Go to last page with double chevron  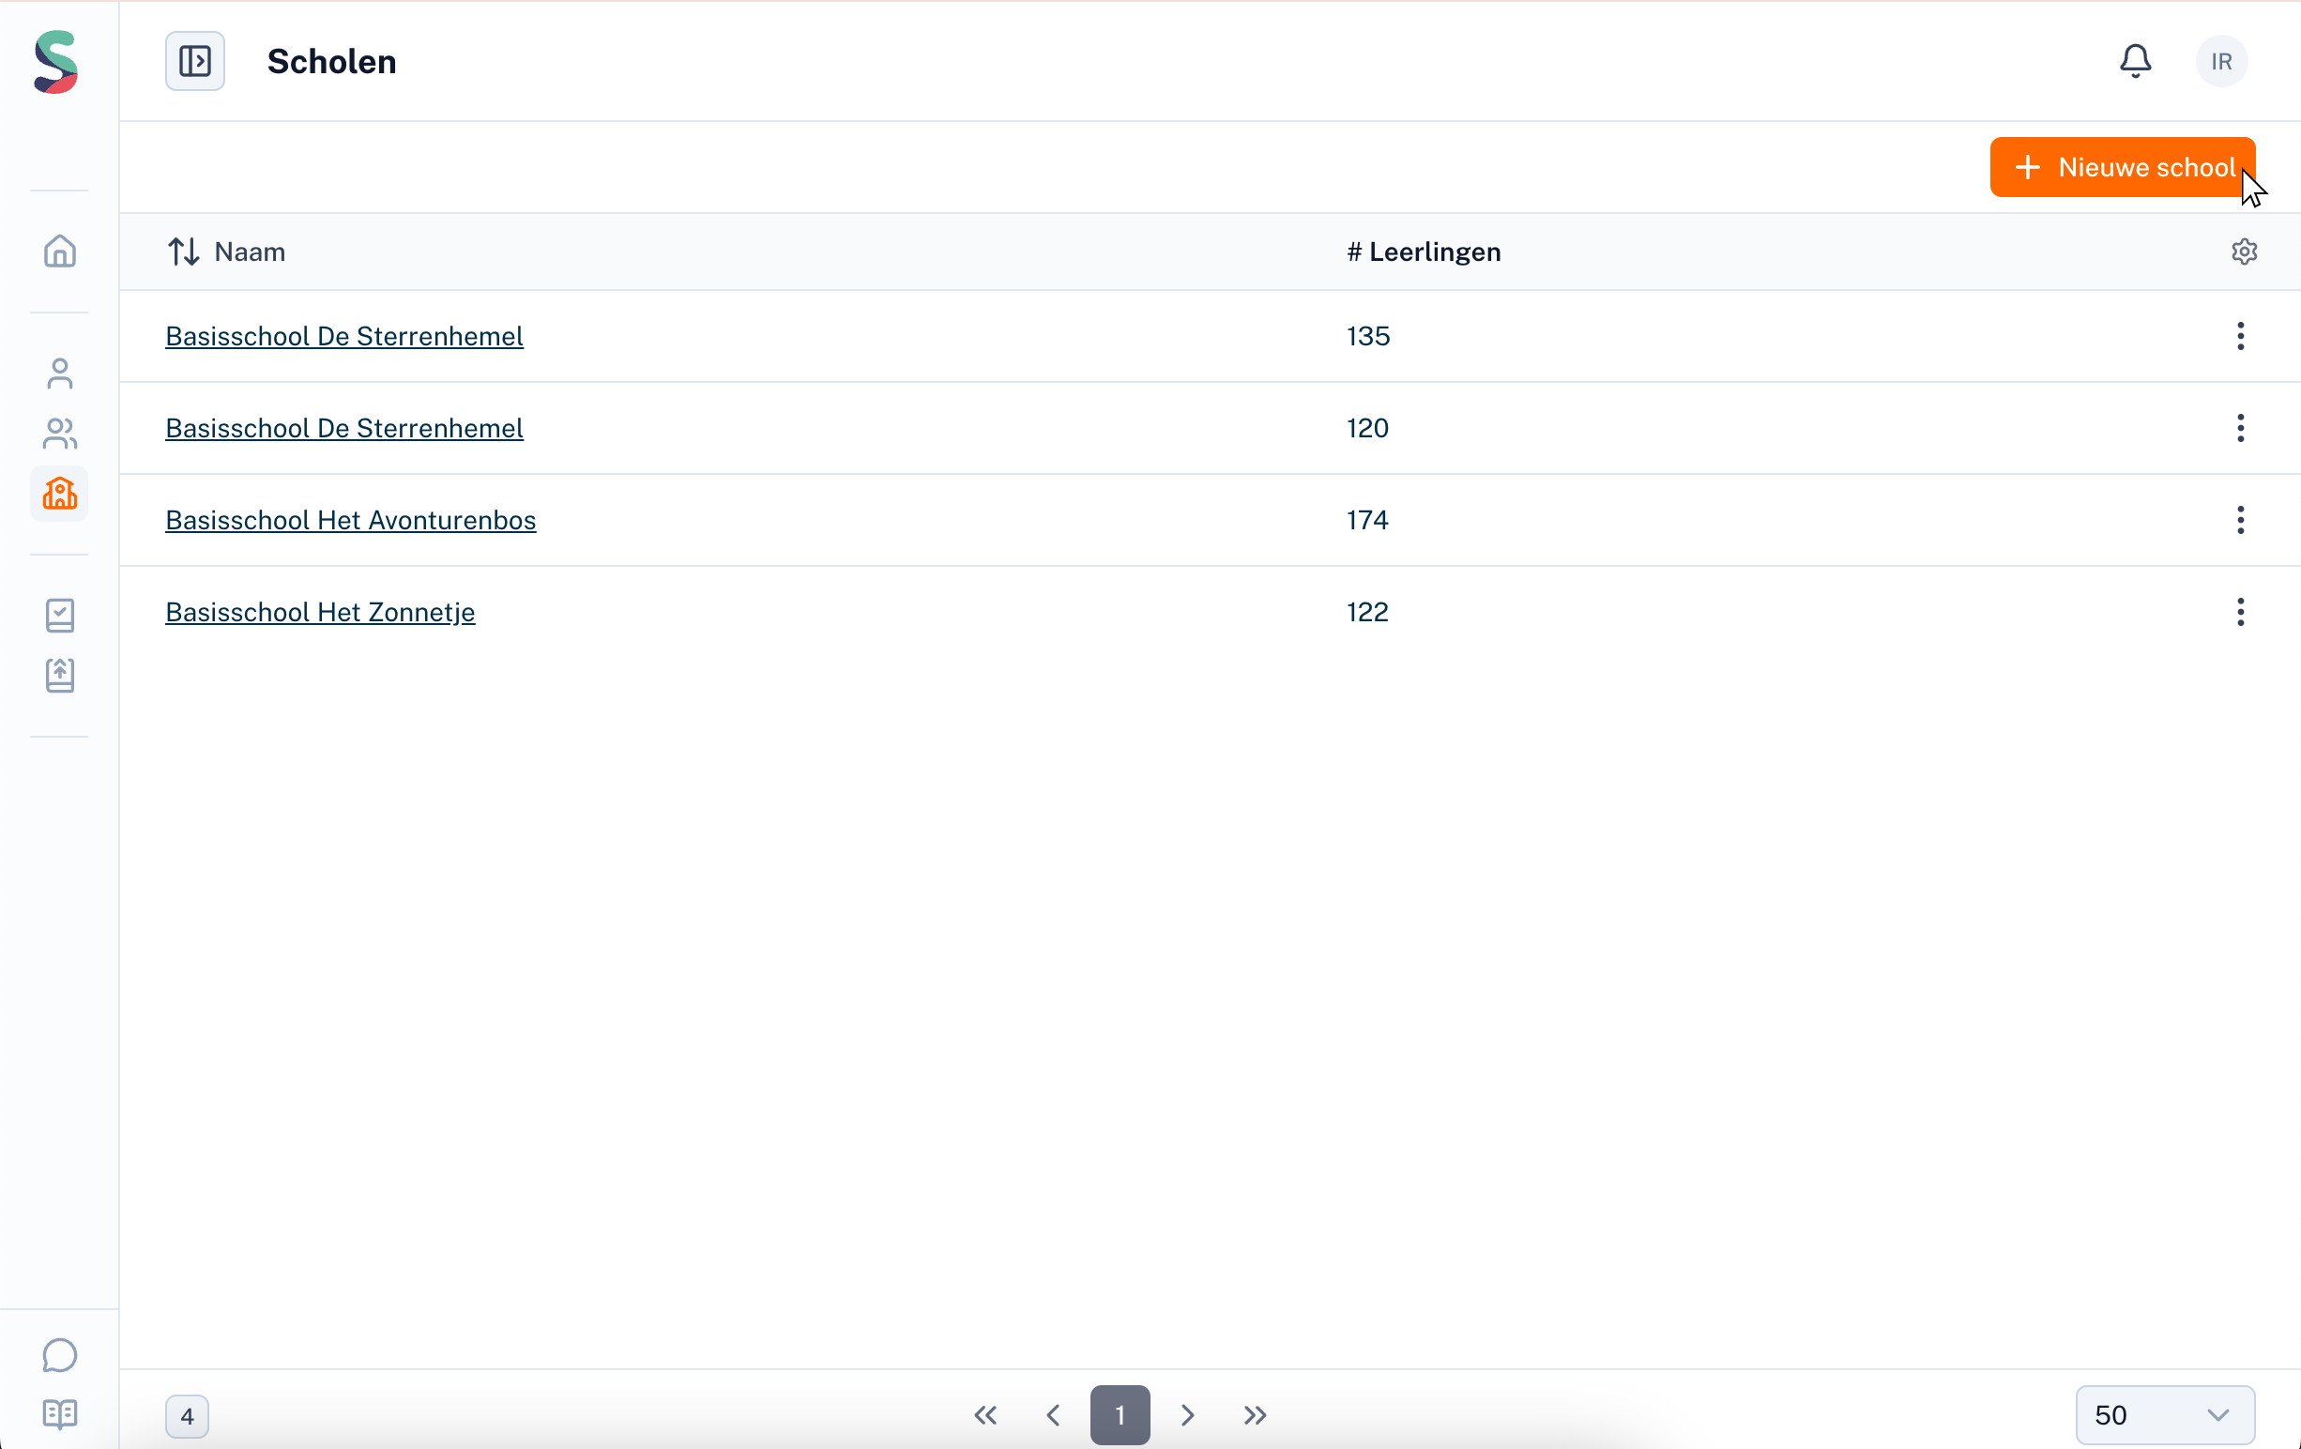(1255, 1414)
